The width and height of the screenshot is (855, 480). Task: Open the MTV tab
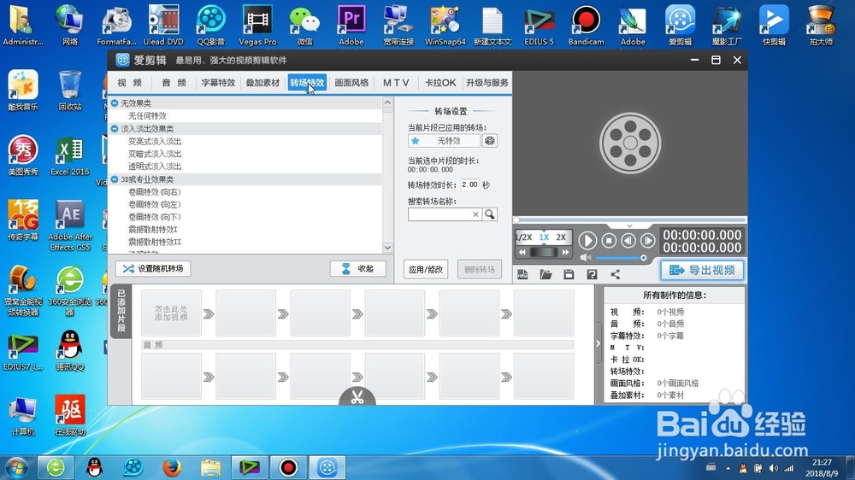396,83
